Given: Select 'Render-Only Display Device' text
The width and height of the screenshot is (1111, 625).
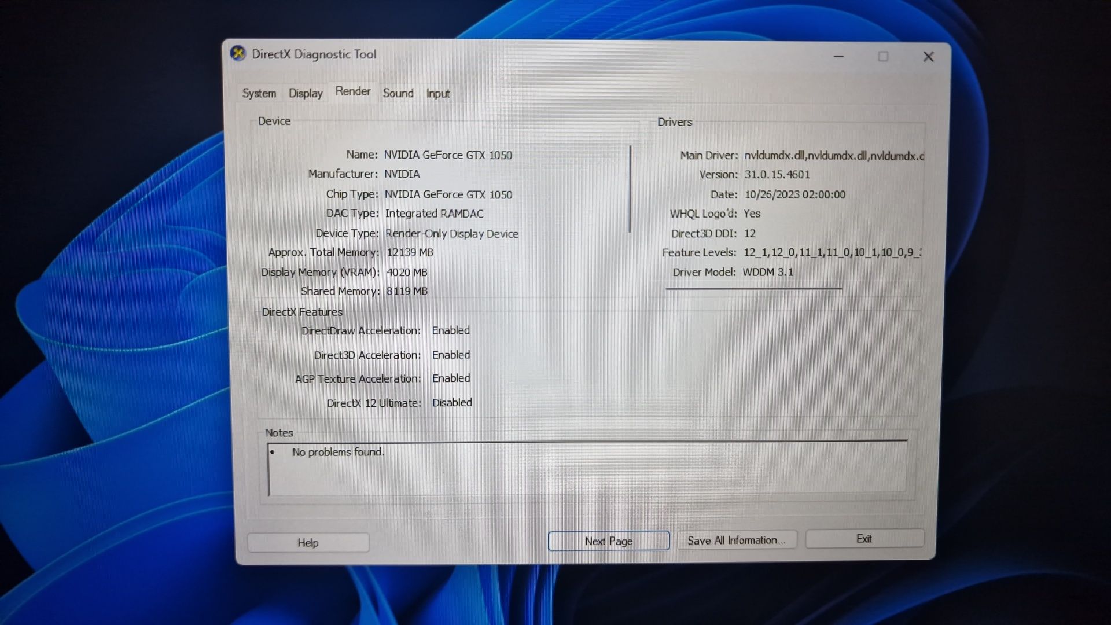Looking at the screenshot, I should pos(452,234).
